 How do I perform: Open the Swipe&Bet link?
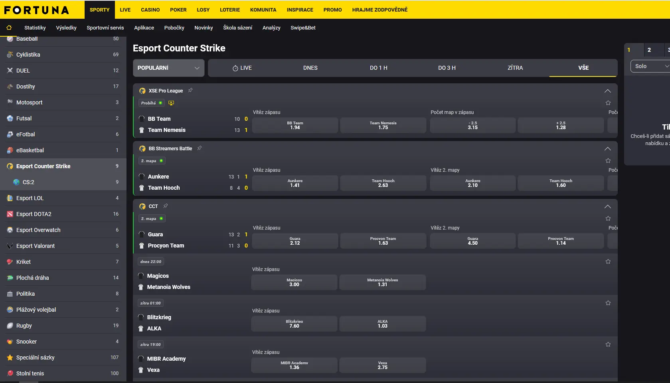tap(303, 27)
